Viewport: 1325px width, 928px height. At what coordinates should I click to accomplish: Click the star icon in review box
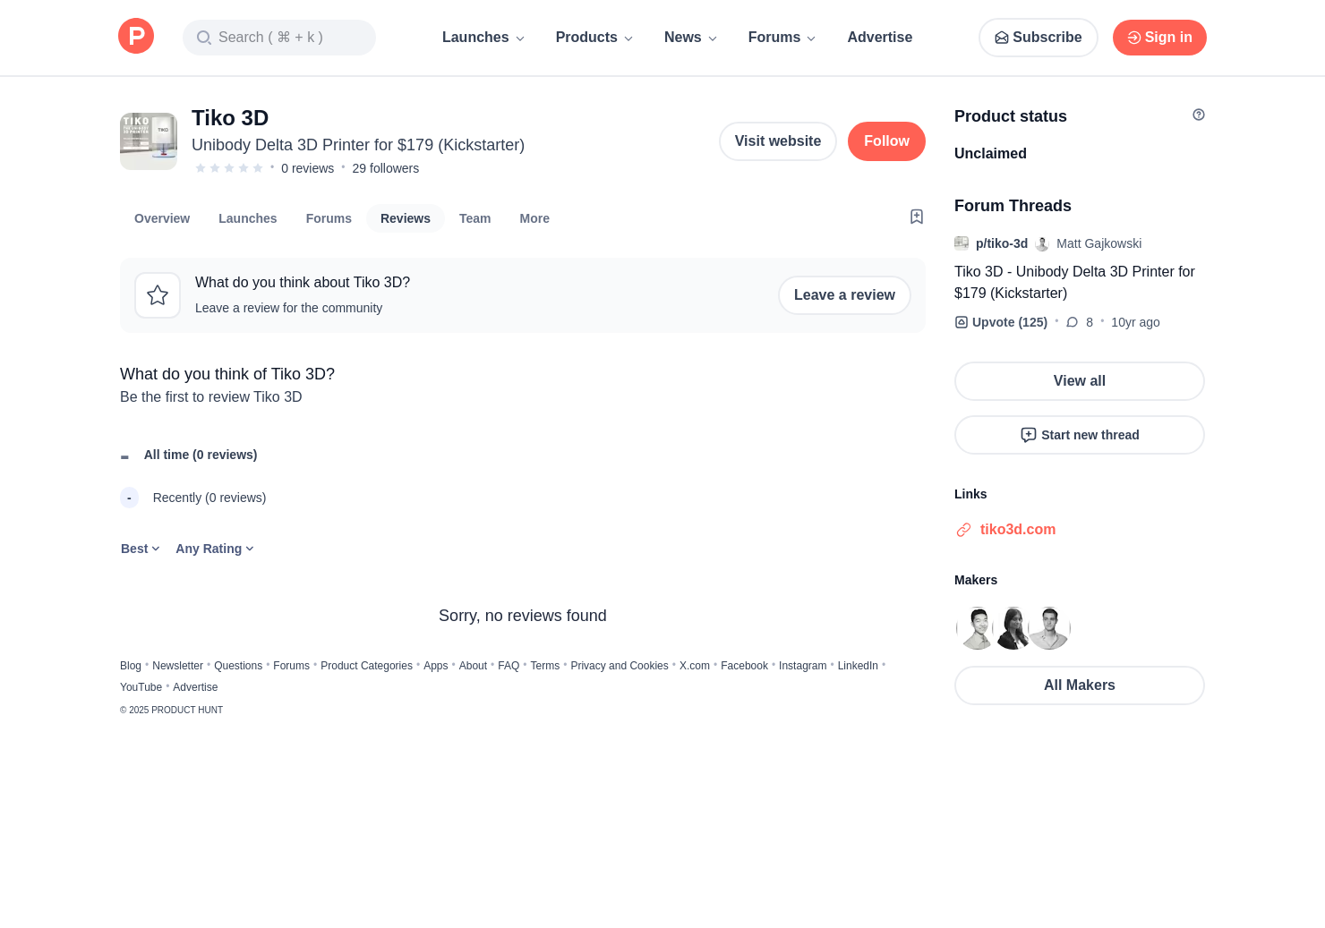click(158, 295)
